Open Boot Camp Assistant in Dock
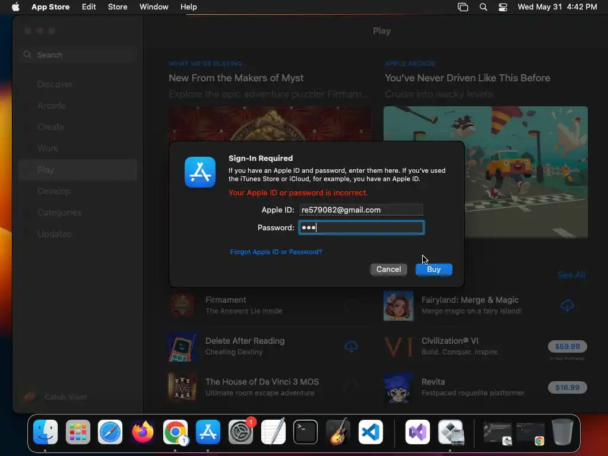 [450, 432]
